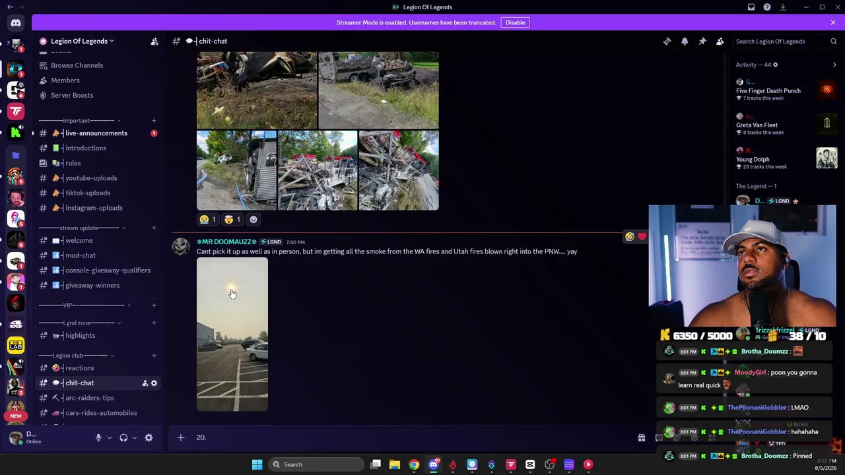The width and height of the screenshot is (845, 475).
Task: Click the heart reaction on message hover bar
Action: 642,236
